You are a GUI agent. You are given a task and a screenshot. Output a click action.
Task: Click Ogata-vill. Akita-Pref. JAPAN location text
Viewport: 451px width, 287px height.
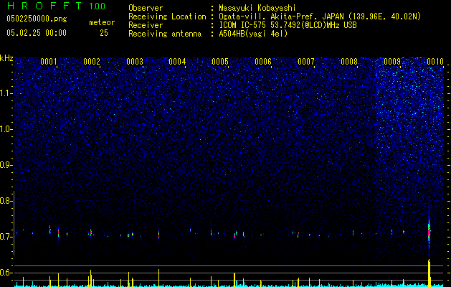[x=320, y=17]
